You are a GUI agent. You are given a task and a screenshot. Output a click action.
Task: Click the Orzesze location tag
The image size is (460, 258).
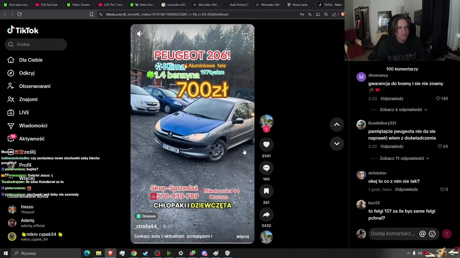[146, 216]
